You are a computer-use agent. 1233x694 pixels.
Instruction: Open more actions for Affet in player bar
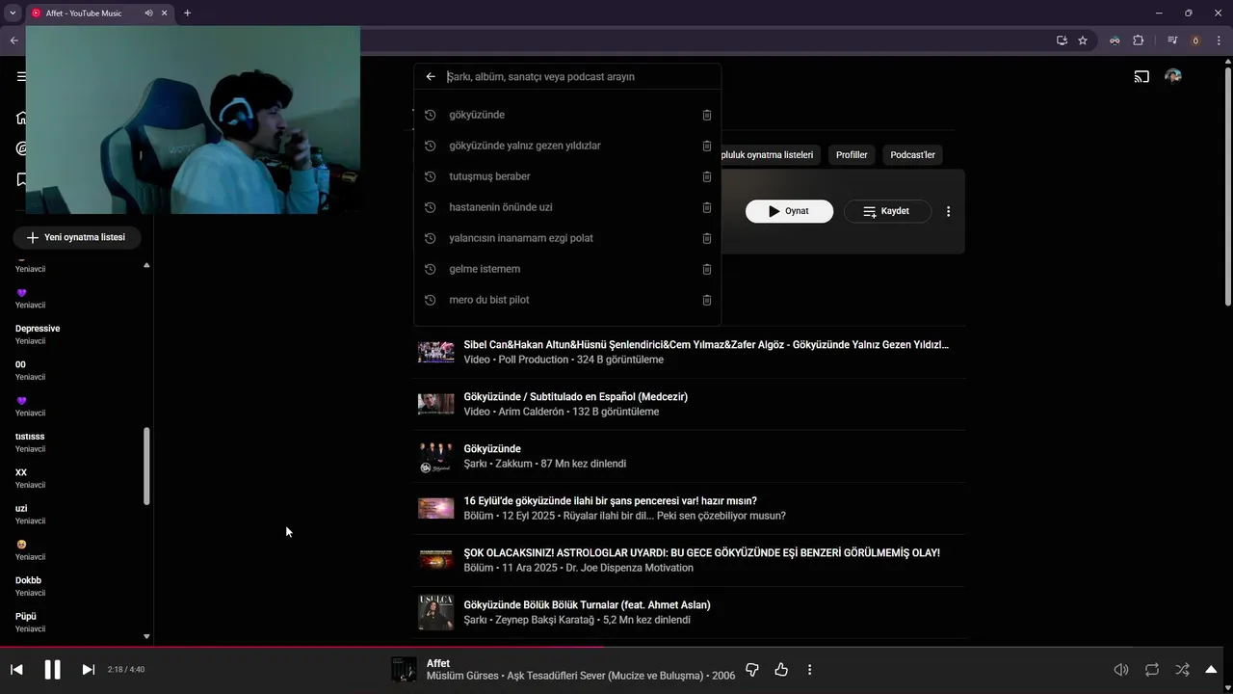[809, 669]
